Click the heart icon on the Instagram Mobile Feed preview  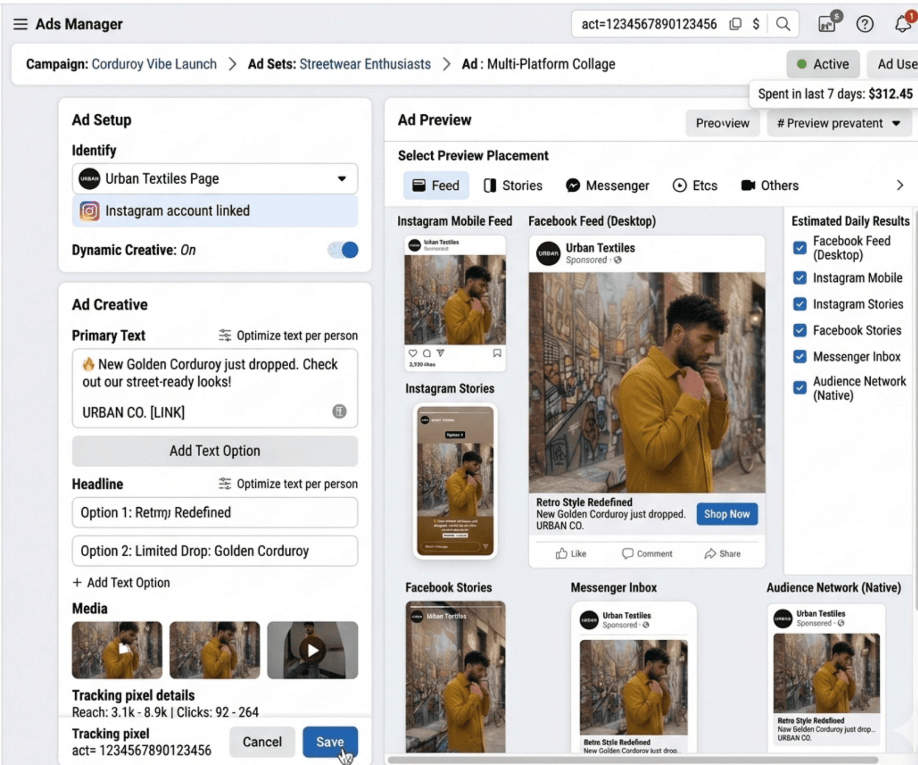tap(413, 353)
